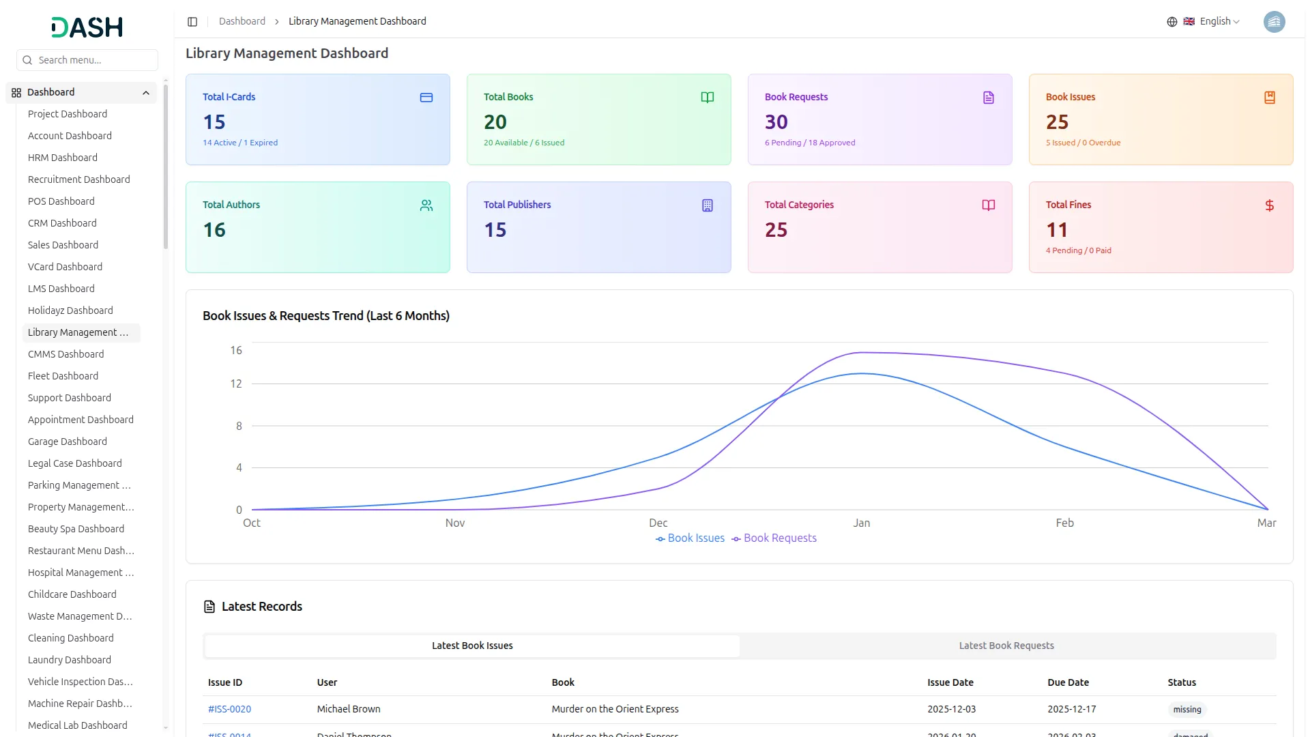Open the English language dropdown
1310x737 pixels.
point(1211,22)
